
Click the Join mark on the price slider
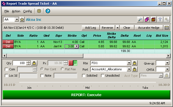[x=29, y=88]
